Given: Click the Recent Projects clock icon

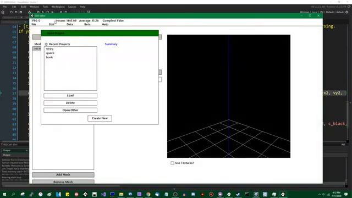Looking at the screenshot, I should click(x=46, y=44).
